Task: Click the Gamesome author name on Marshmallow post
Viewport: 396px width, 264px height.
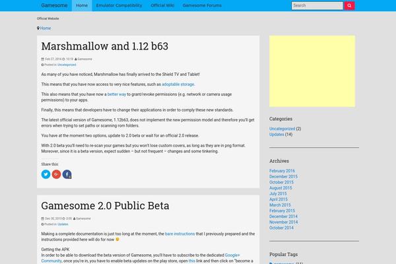Action: tap(84, 59)
